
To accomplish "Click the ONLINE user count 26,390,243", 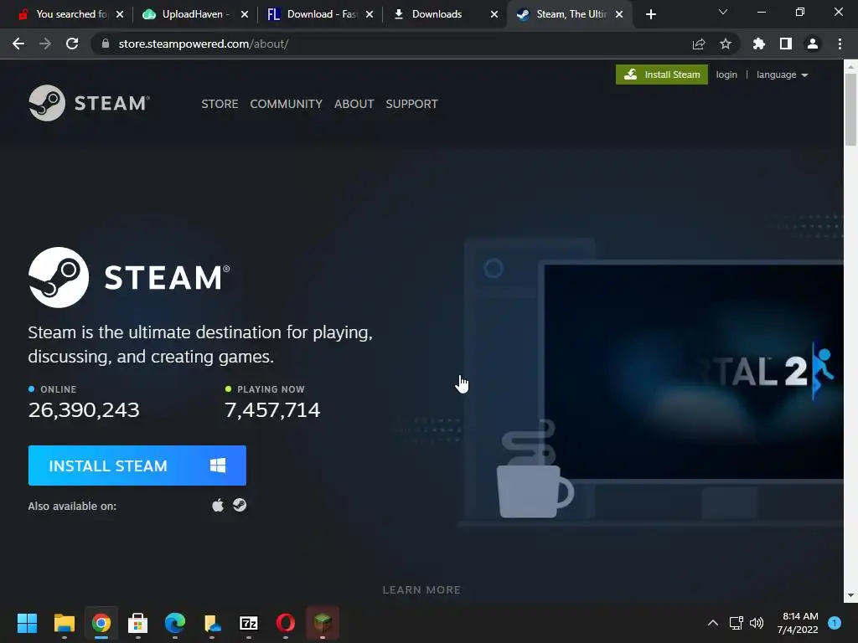I will pos(84,410).
